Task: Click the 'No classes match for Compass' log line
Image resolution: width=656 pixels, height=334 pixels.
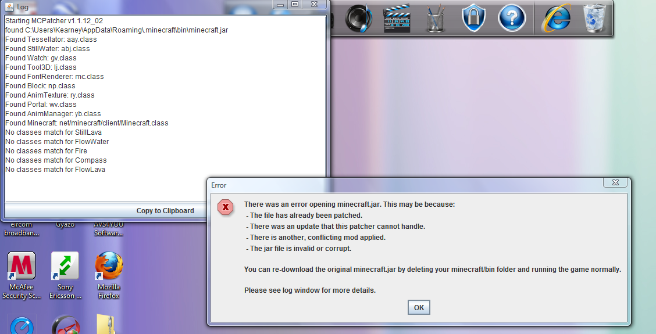Action: point(56,160)
